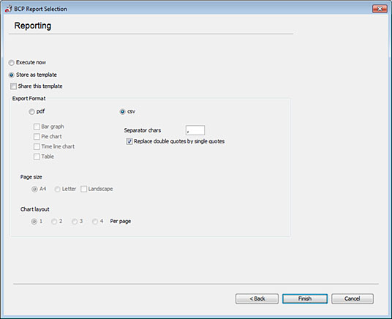Click the Finish button
The image size is (392, 319).
tap(305, 299)
